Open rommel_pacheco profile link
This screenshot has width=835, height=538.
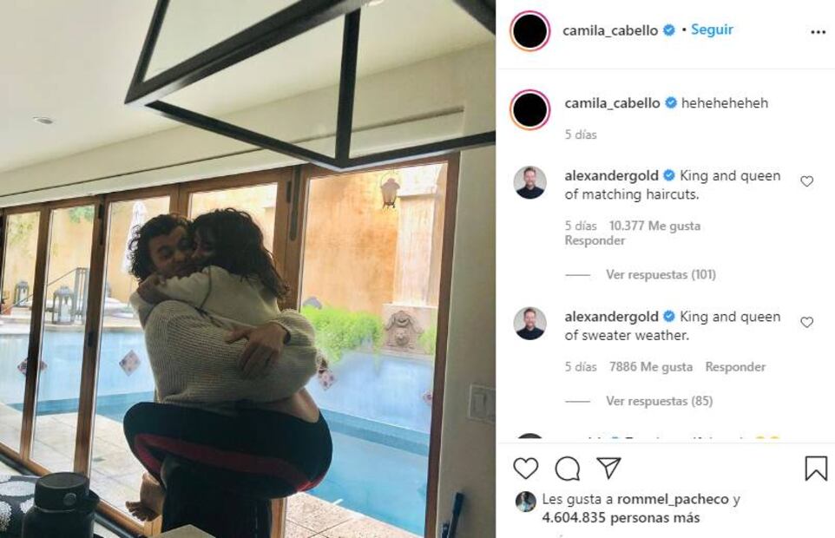coord(673,499)
